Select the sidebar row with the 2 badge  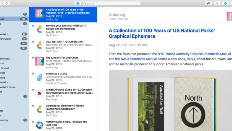point(14,24)
